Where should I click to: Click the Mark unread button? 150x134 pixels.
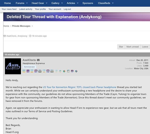pos(133,47)
